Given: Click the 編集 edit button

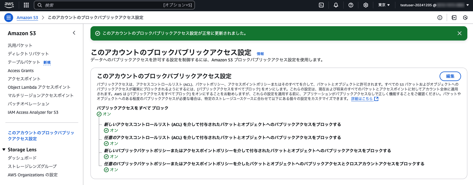Looking at the screenshot, I should [x=450, y=76].
